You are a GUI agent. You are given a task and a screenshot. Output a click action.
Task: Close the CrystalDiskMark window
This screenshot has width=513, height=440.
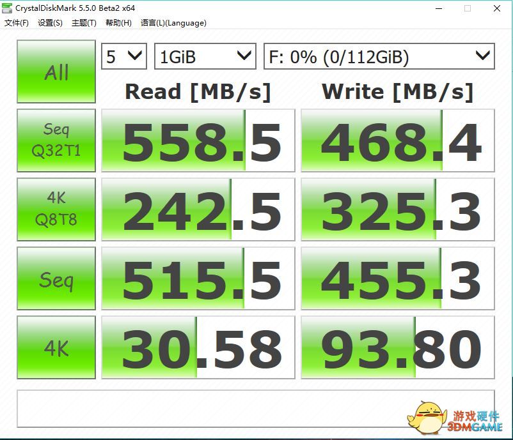pyautogui.click(x=496, y=8)
